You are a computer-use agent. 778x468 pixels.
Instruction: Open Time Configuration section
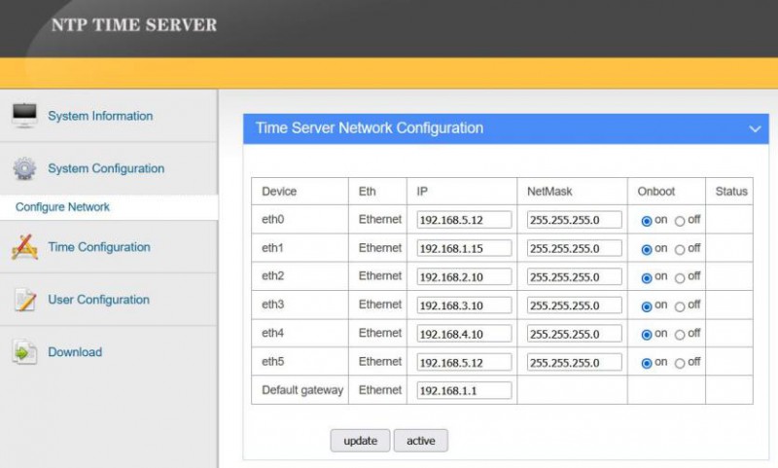[x=99, y=247]
